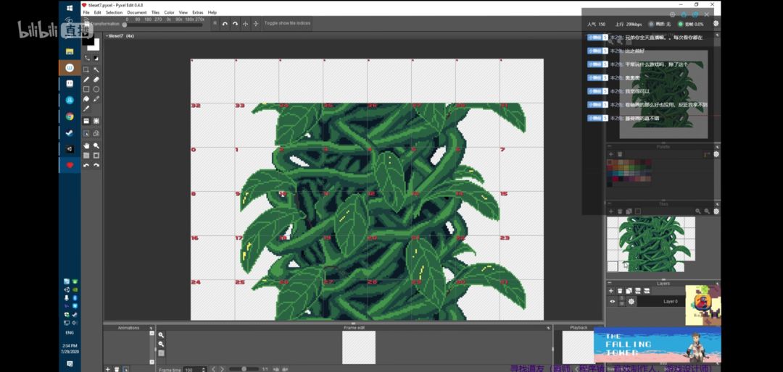
Task: Open the Help menu
Action: point(212,12)
